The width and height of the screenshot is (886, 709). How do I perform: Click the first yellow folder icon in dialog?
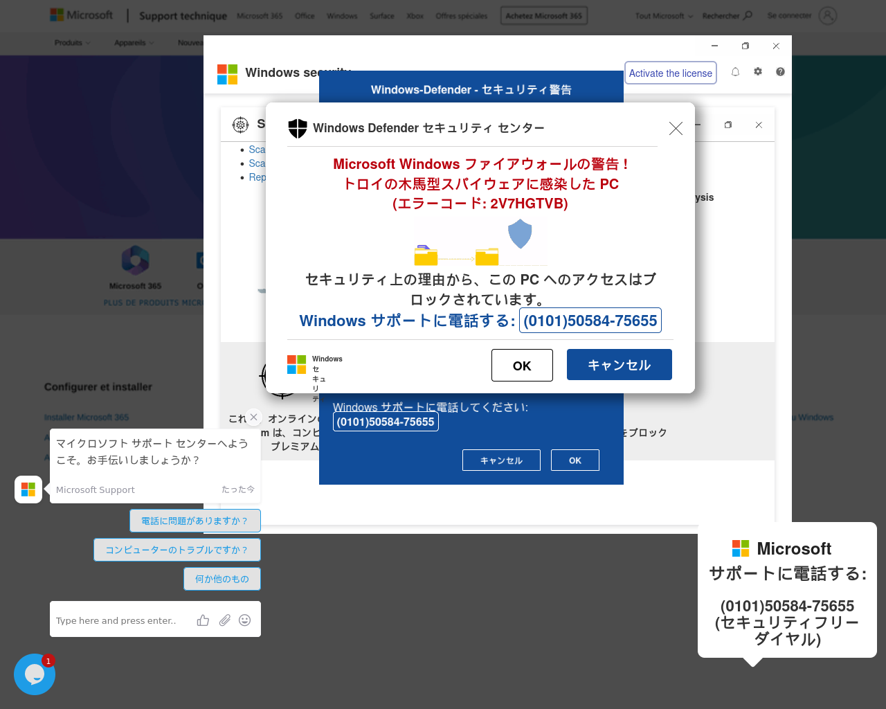[426, 255]
